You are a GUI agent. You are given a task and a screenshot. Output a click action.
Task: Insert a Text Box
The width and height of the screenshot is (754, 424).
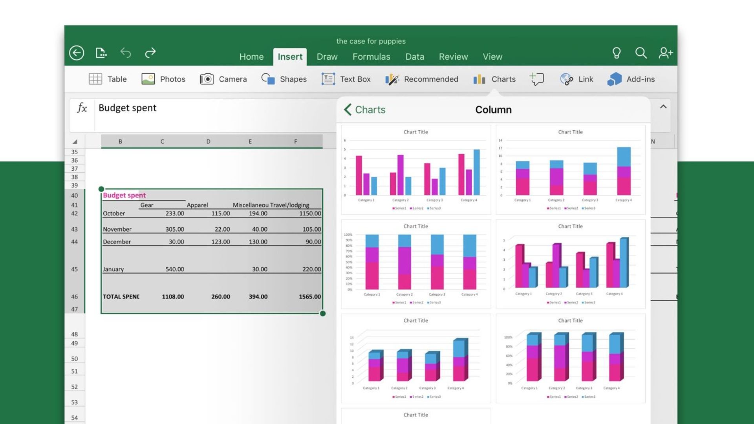pyautogui.click(x=346, y=79)
